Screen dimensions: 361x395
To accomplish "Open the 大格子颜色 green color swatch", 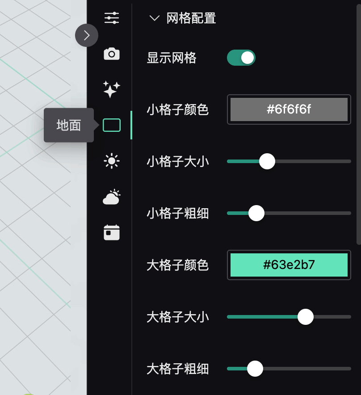I will [289, 265].
